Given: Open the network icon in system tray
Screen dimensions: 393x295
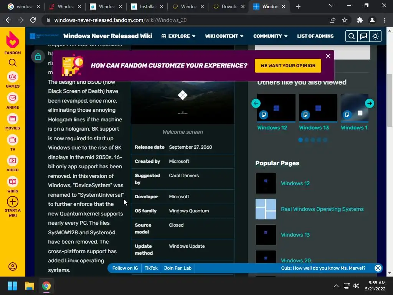Looking at the screenshot, I should 347,286.
